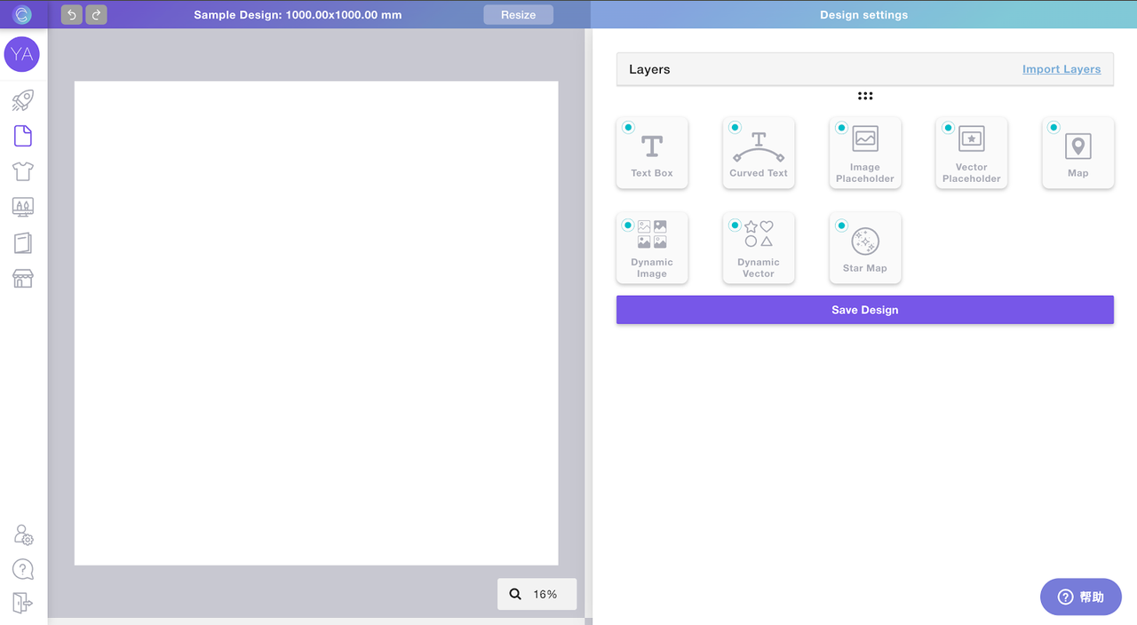Toggle the Image Placeholder teal indicator
Image resolution: width=1137 pixels, height=625 pixels.
[841, 128]
